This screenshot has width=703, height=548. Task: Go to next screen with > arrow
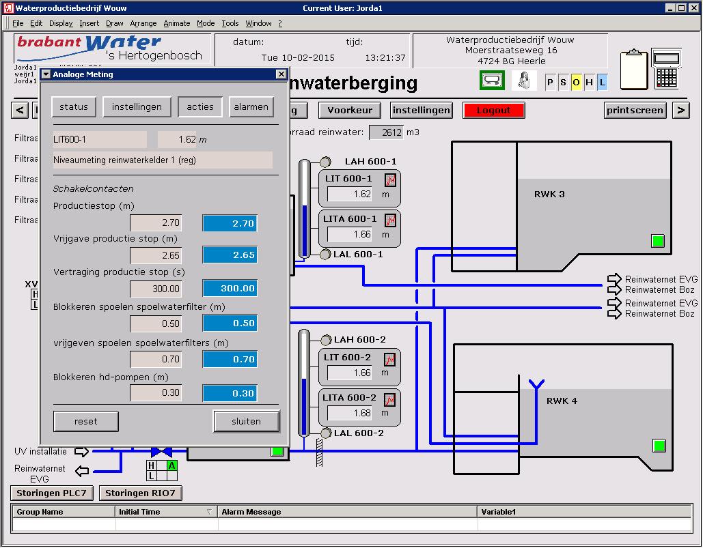[680, 110]
